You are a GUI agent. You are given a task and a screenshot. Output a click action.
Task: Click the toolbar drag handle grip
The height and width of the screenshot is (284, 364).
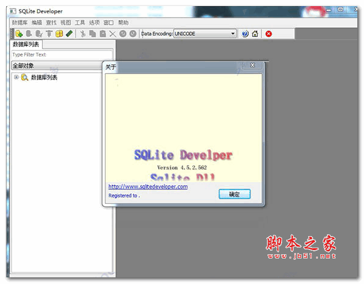click(x=12, y=34)
